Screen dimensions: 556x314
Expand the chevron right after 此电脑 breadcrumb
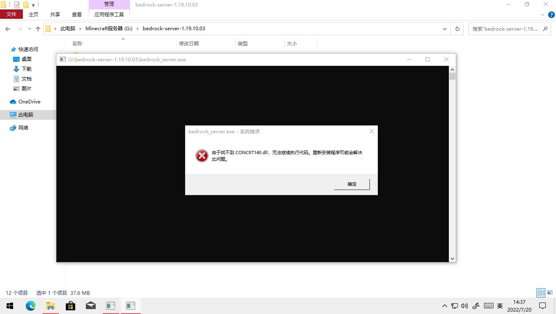pyautogui.click(x=81, y=29)
